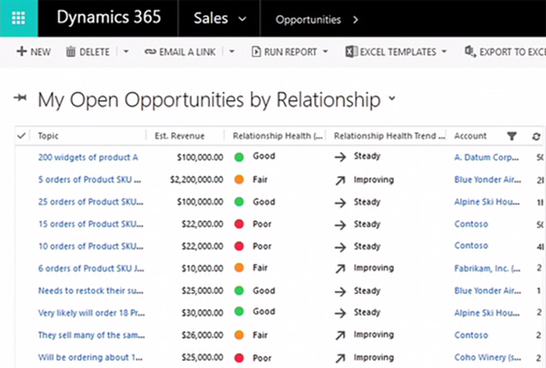Open the Excel Templates dropdown arrow
The height and width of the screenshot is (368, 546).
tap(444, 52)
